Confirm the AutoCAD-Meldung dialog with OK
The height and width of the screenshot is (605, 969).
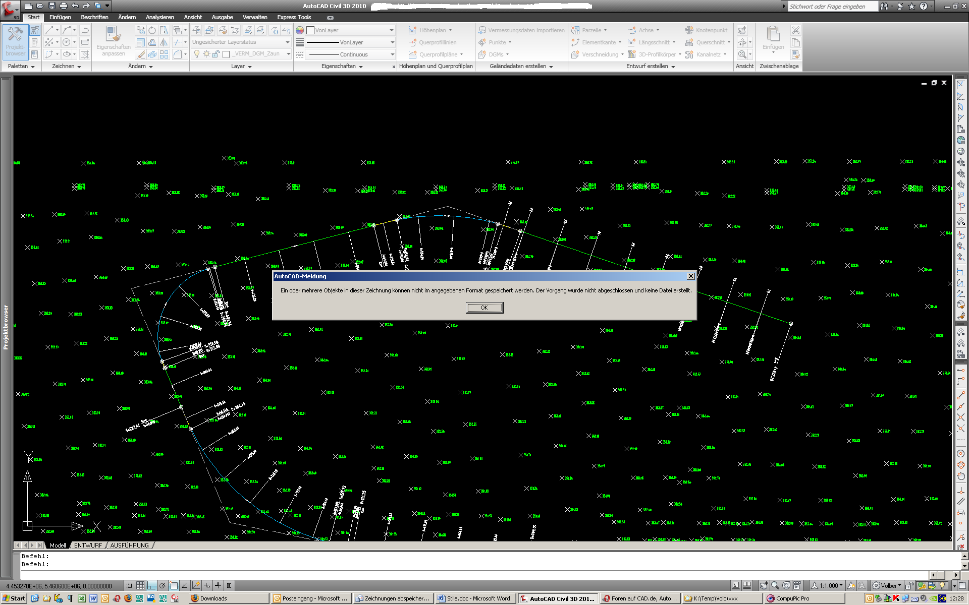(x=484, y=308)
